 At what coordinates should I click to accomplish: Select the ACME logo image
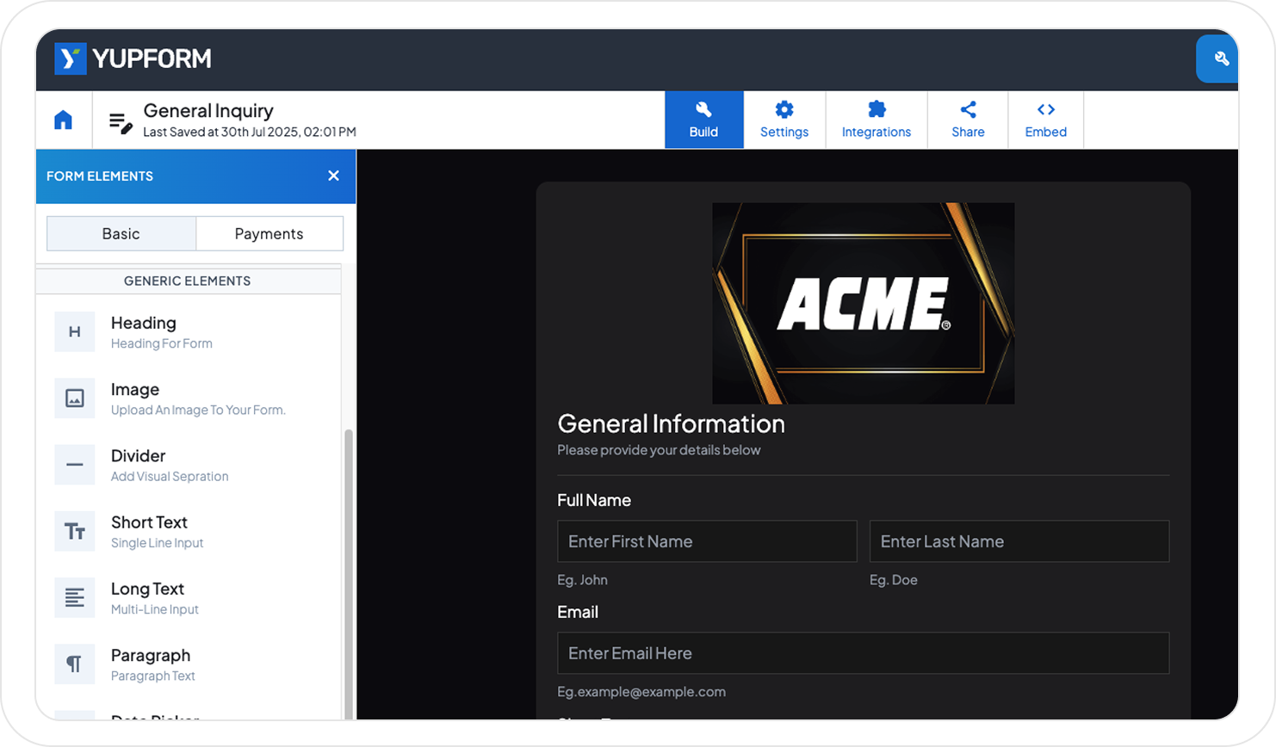863,303
